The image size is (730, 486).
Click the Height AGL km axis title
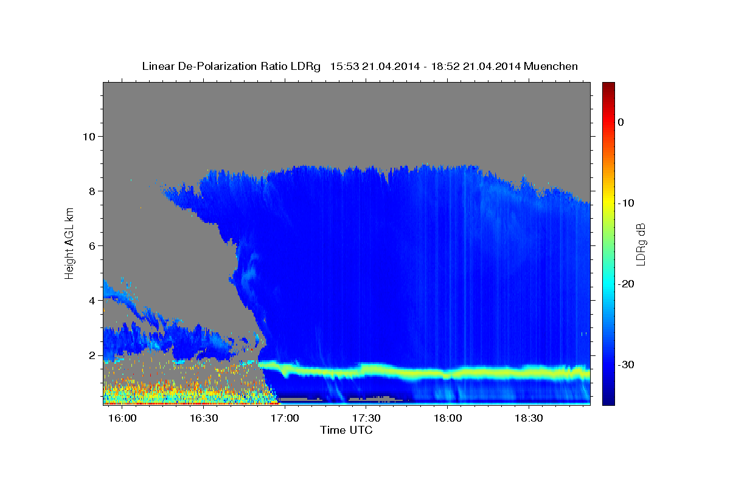(70, 243)
